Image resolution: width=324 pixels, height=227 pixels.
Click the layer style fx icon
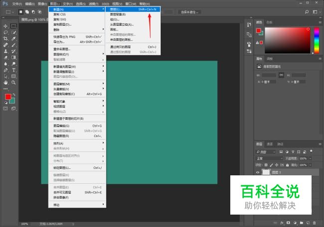[282, 223]
